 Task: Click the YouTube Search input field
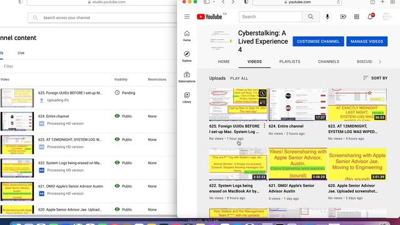[271, 17]
